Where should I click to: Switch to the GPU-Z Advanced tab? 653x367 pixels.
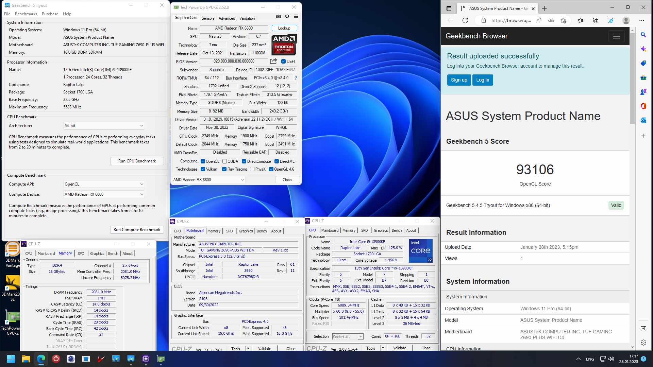[227, 18]
